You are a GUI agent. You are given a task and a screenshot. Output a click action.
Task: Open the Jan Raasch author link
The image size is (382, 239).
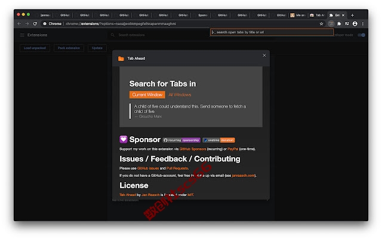click(x=150, y=195)
